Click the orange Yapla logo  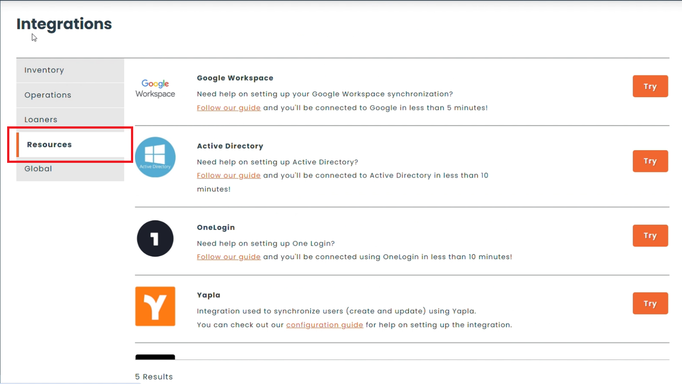[x=155, y=306]
